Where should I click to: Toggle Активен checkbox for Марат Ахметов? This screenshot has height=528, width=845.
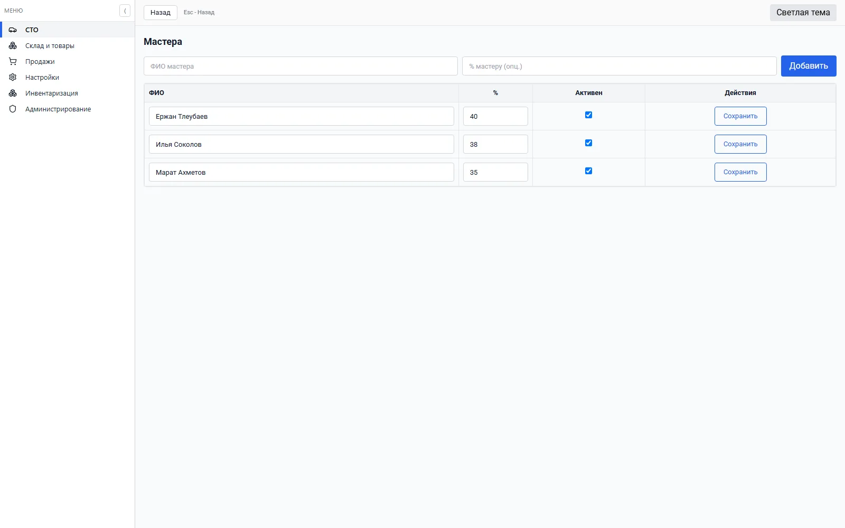pos(588,171)
